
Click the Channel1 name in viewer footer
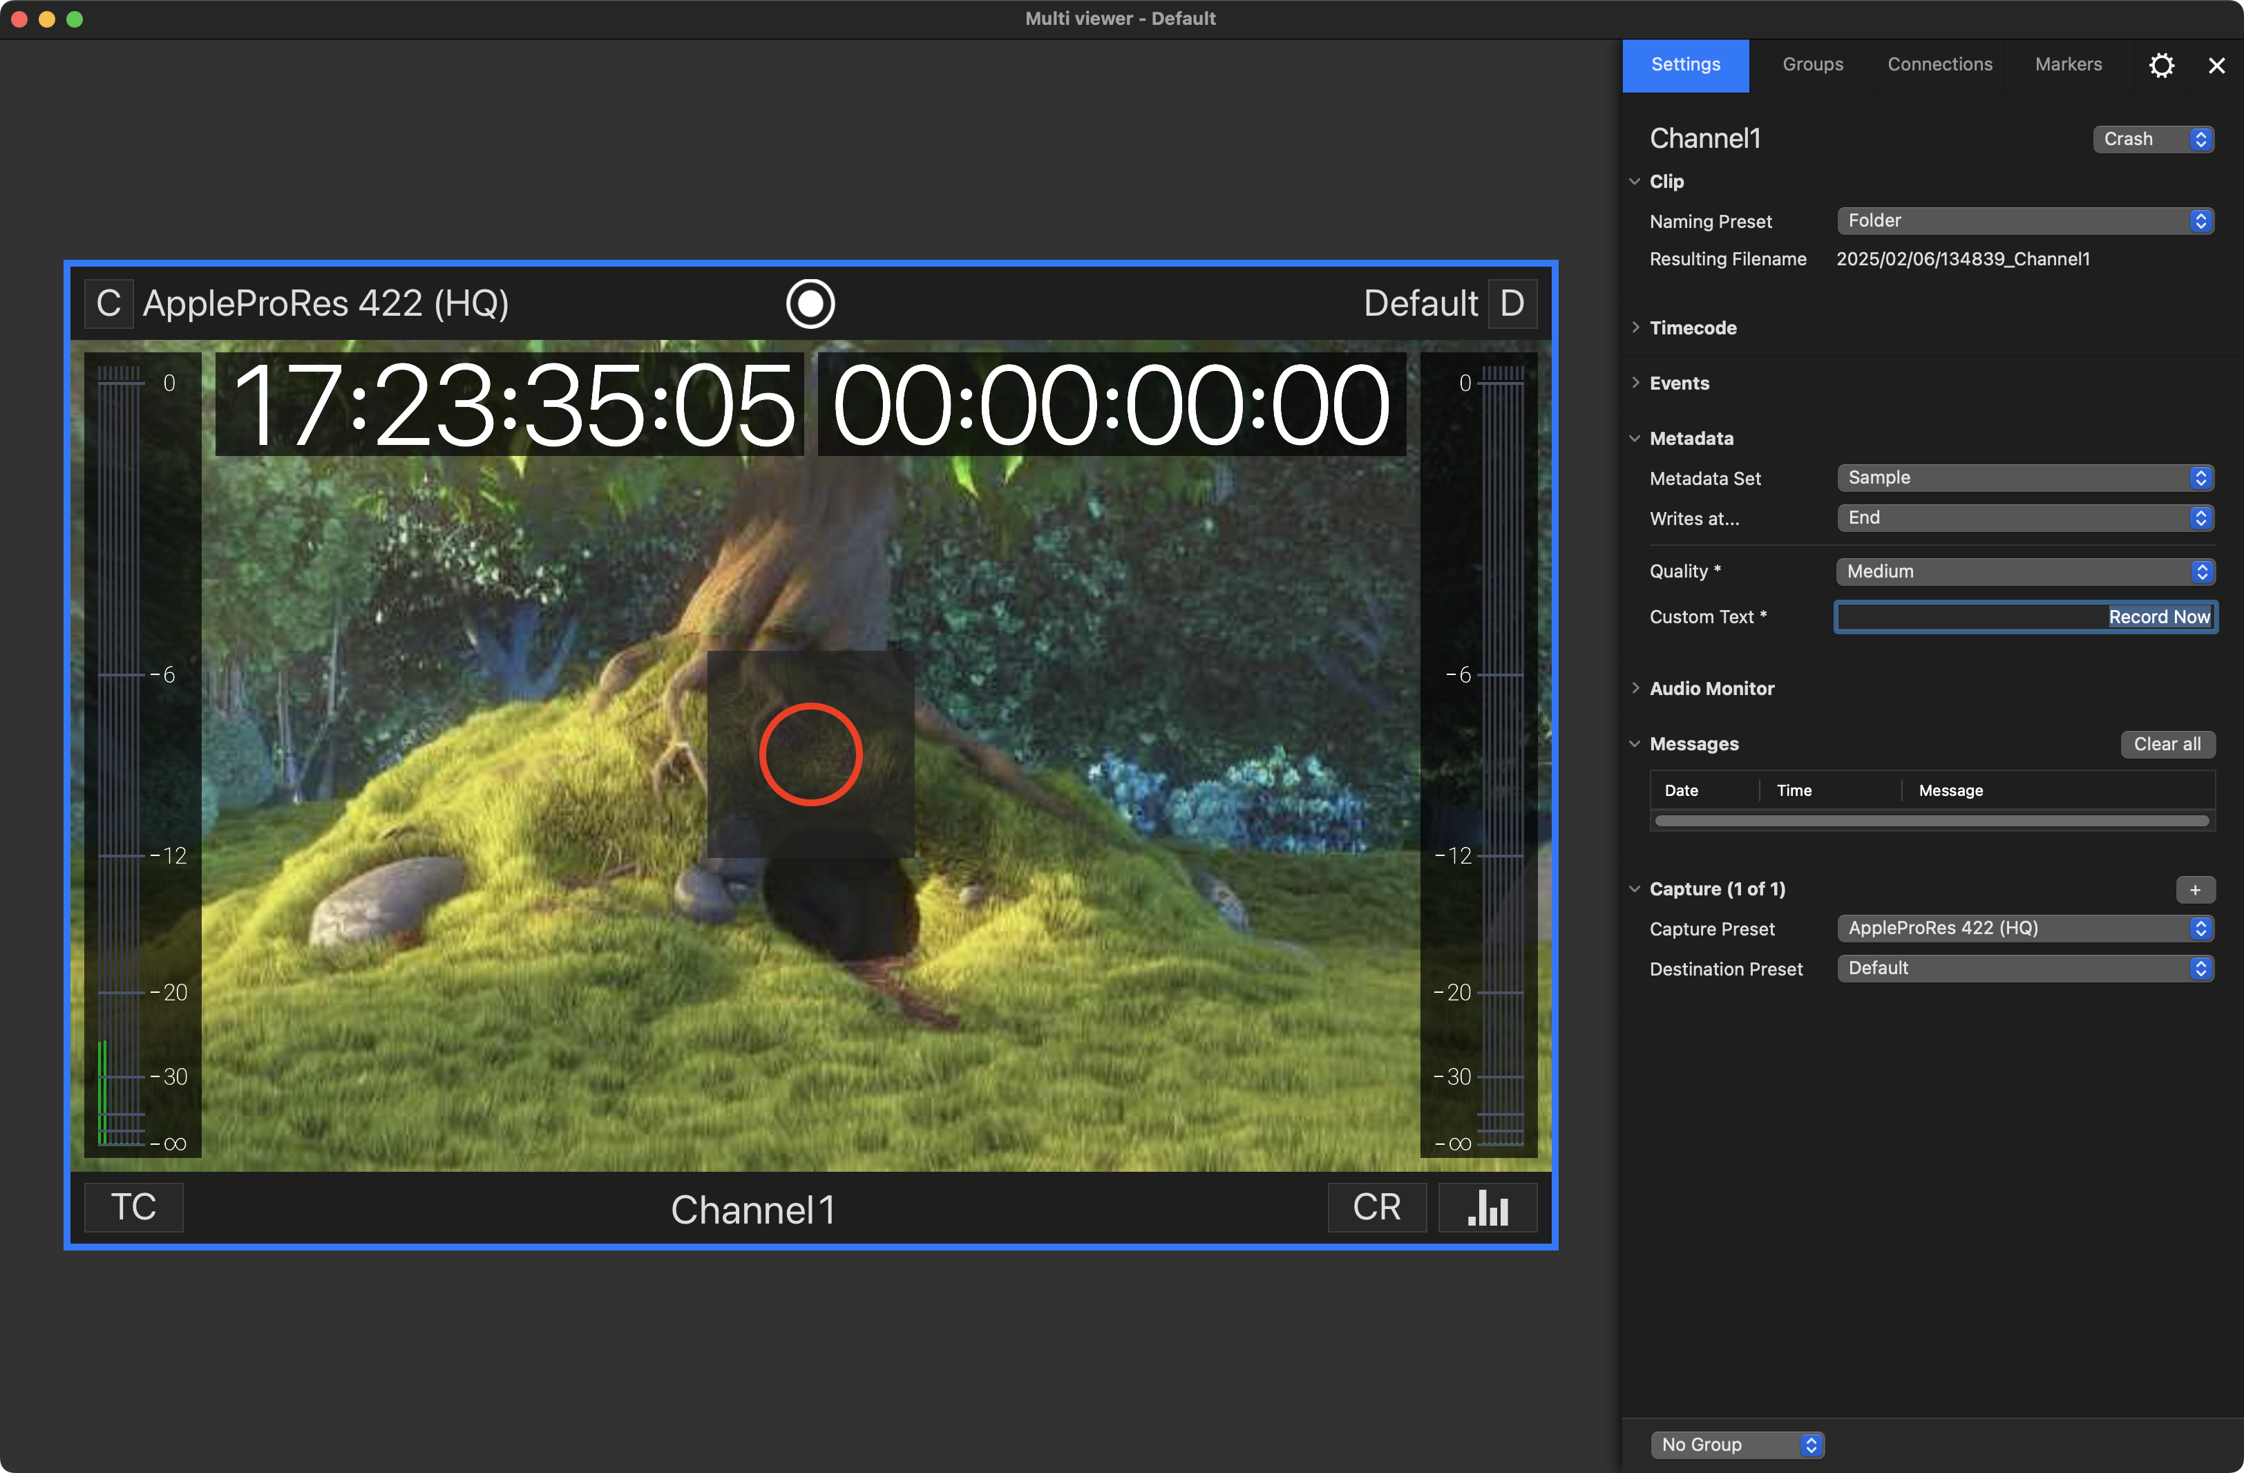(752, 1210)
